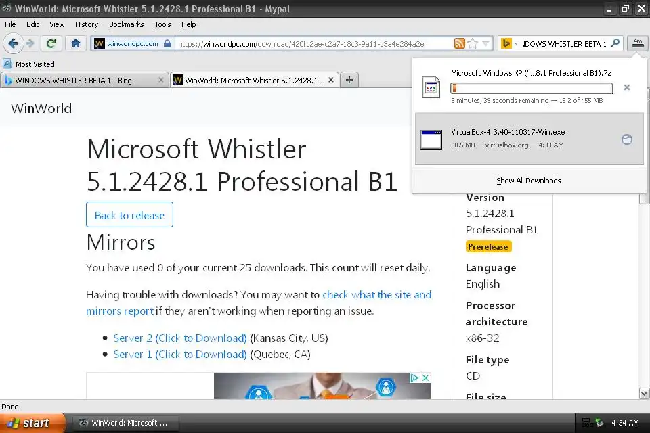The image size is (650, 433).
Task: Click the Bing search input field
Action: 565,43
